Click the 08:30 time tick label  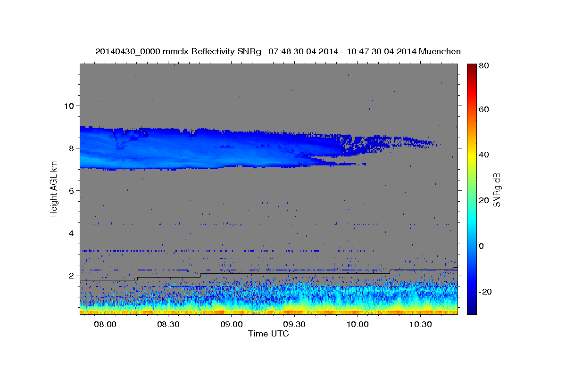(x=168, y=324)
